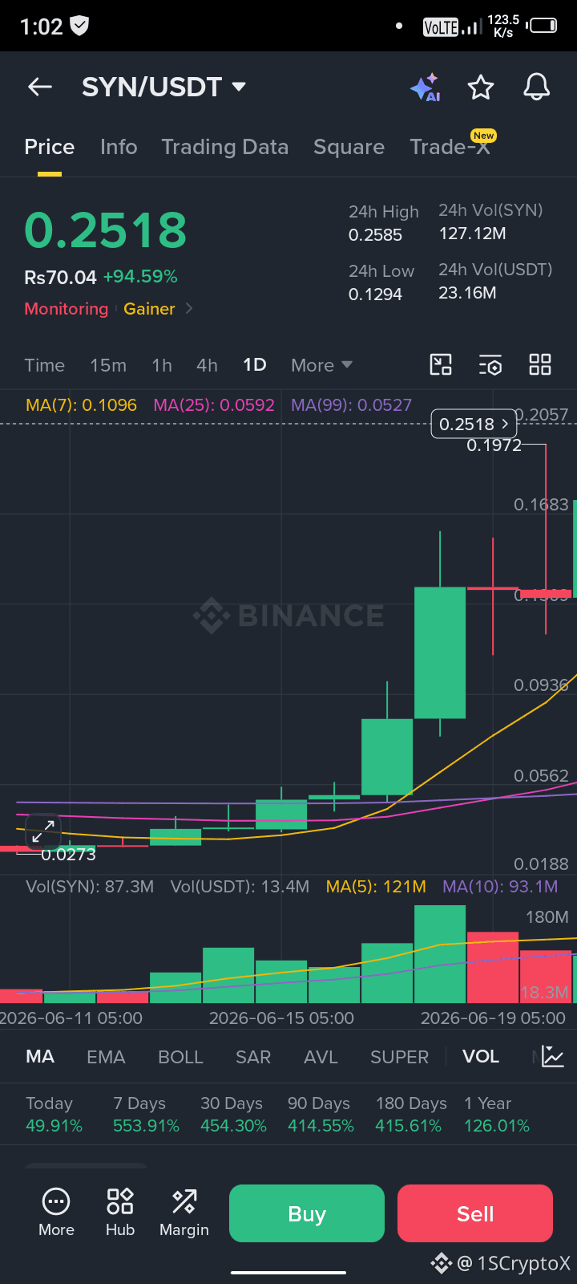Tap the Vol(USDT): 13.4M label

coord(240,887)
